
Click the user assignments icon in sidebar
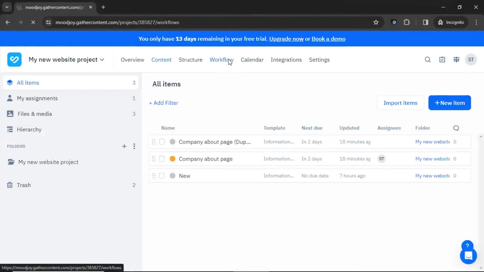click(10, 98)
